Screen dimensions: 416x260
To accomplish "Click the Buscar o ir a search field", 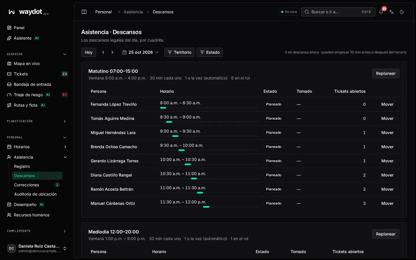I will point(338,12).
